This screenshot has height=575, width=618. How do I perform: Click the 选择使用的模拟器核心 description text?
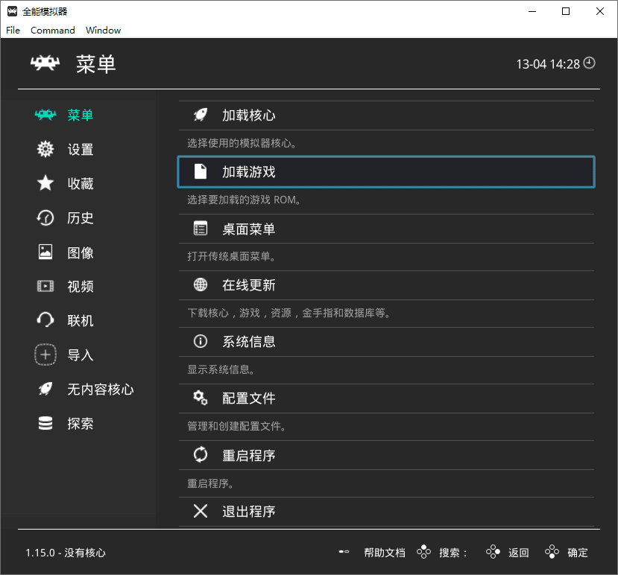tap(242, 143)
